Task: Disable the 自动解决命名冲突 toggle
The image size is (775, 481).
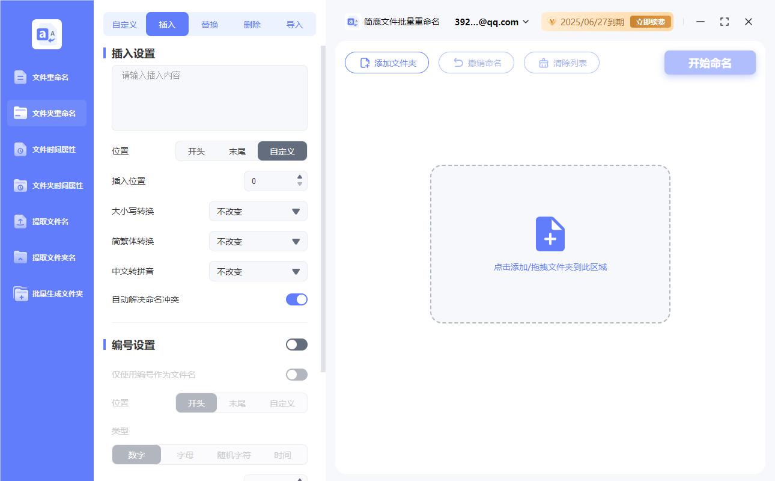Action: pyautogui.click(x=296, y=299)
